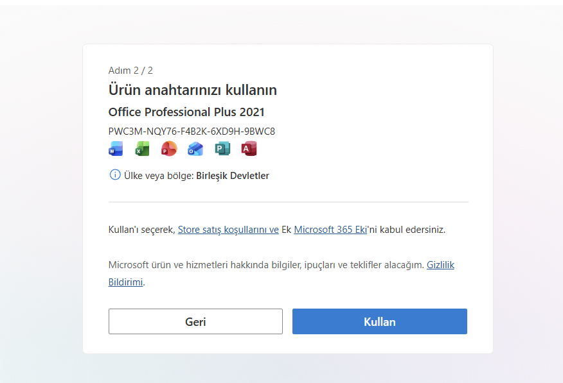Open the Gizlilik Bildirimi privacy link

[440, 265]
